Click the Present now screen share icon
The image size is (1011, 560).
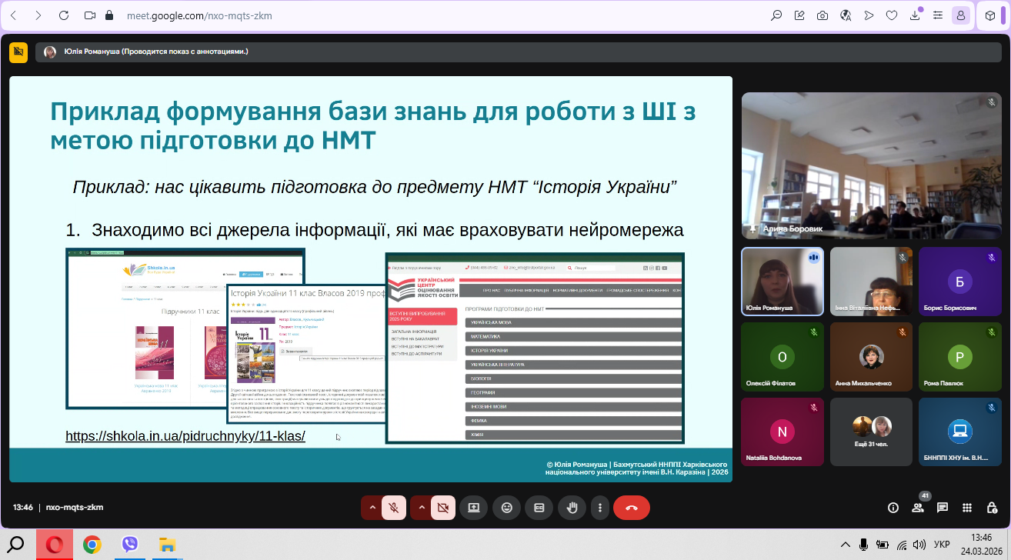click(473, 508)
